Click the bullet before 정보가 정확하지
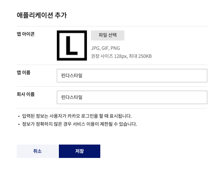224x174 pixels. pos(19,124)
